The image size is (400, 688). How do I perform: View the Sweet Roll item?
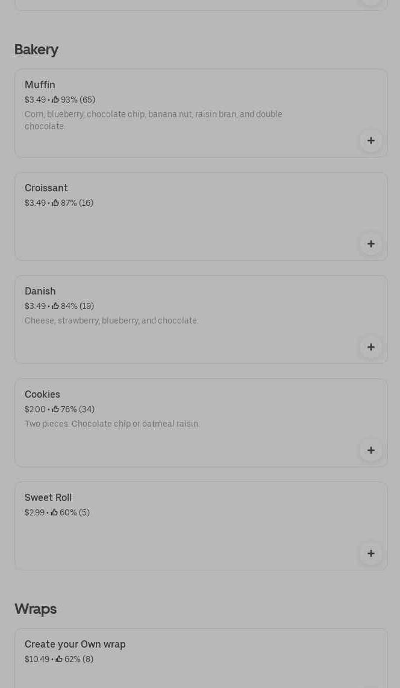pos(48,498)
